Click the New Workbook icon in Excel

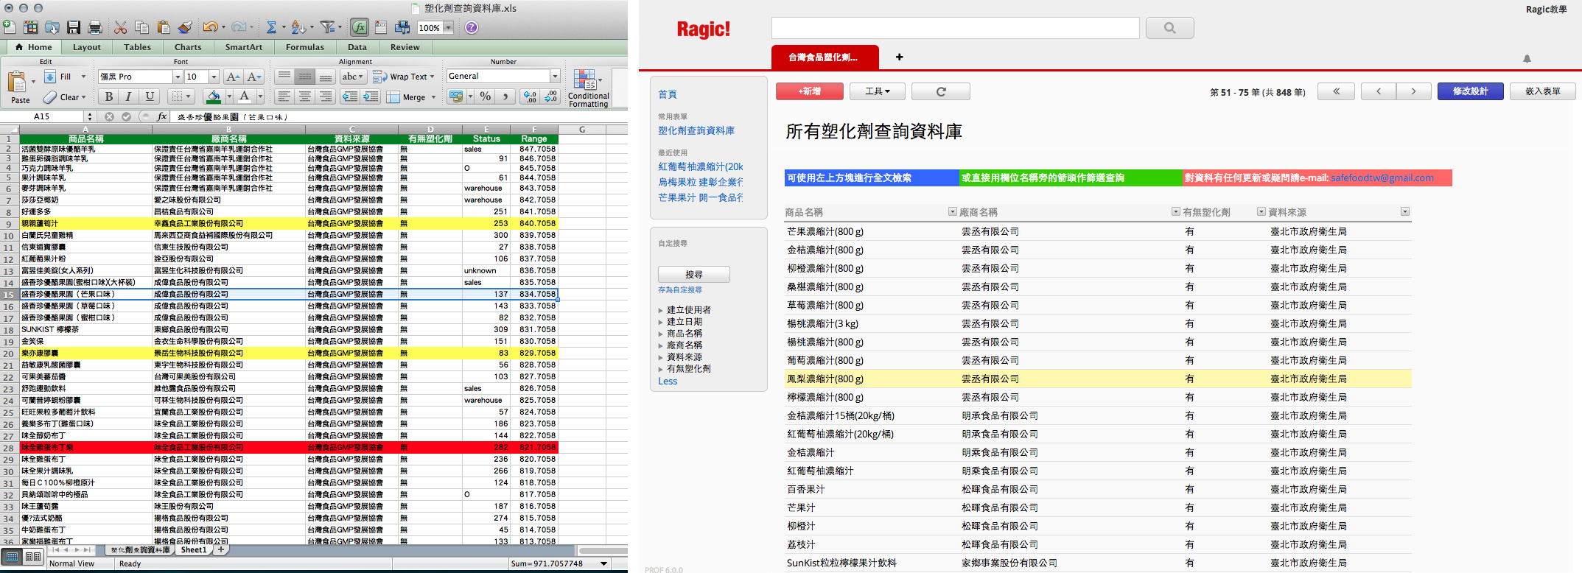pyautogui.click(x=9, y=27)
